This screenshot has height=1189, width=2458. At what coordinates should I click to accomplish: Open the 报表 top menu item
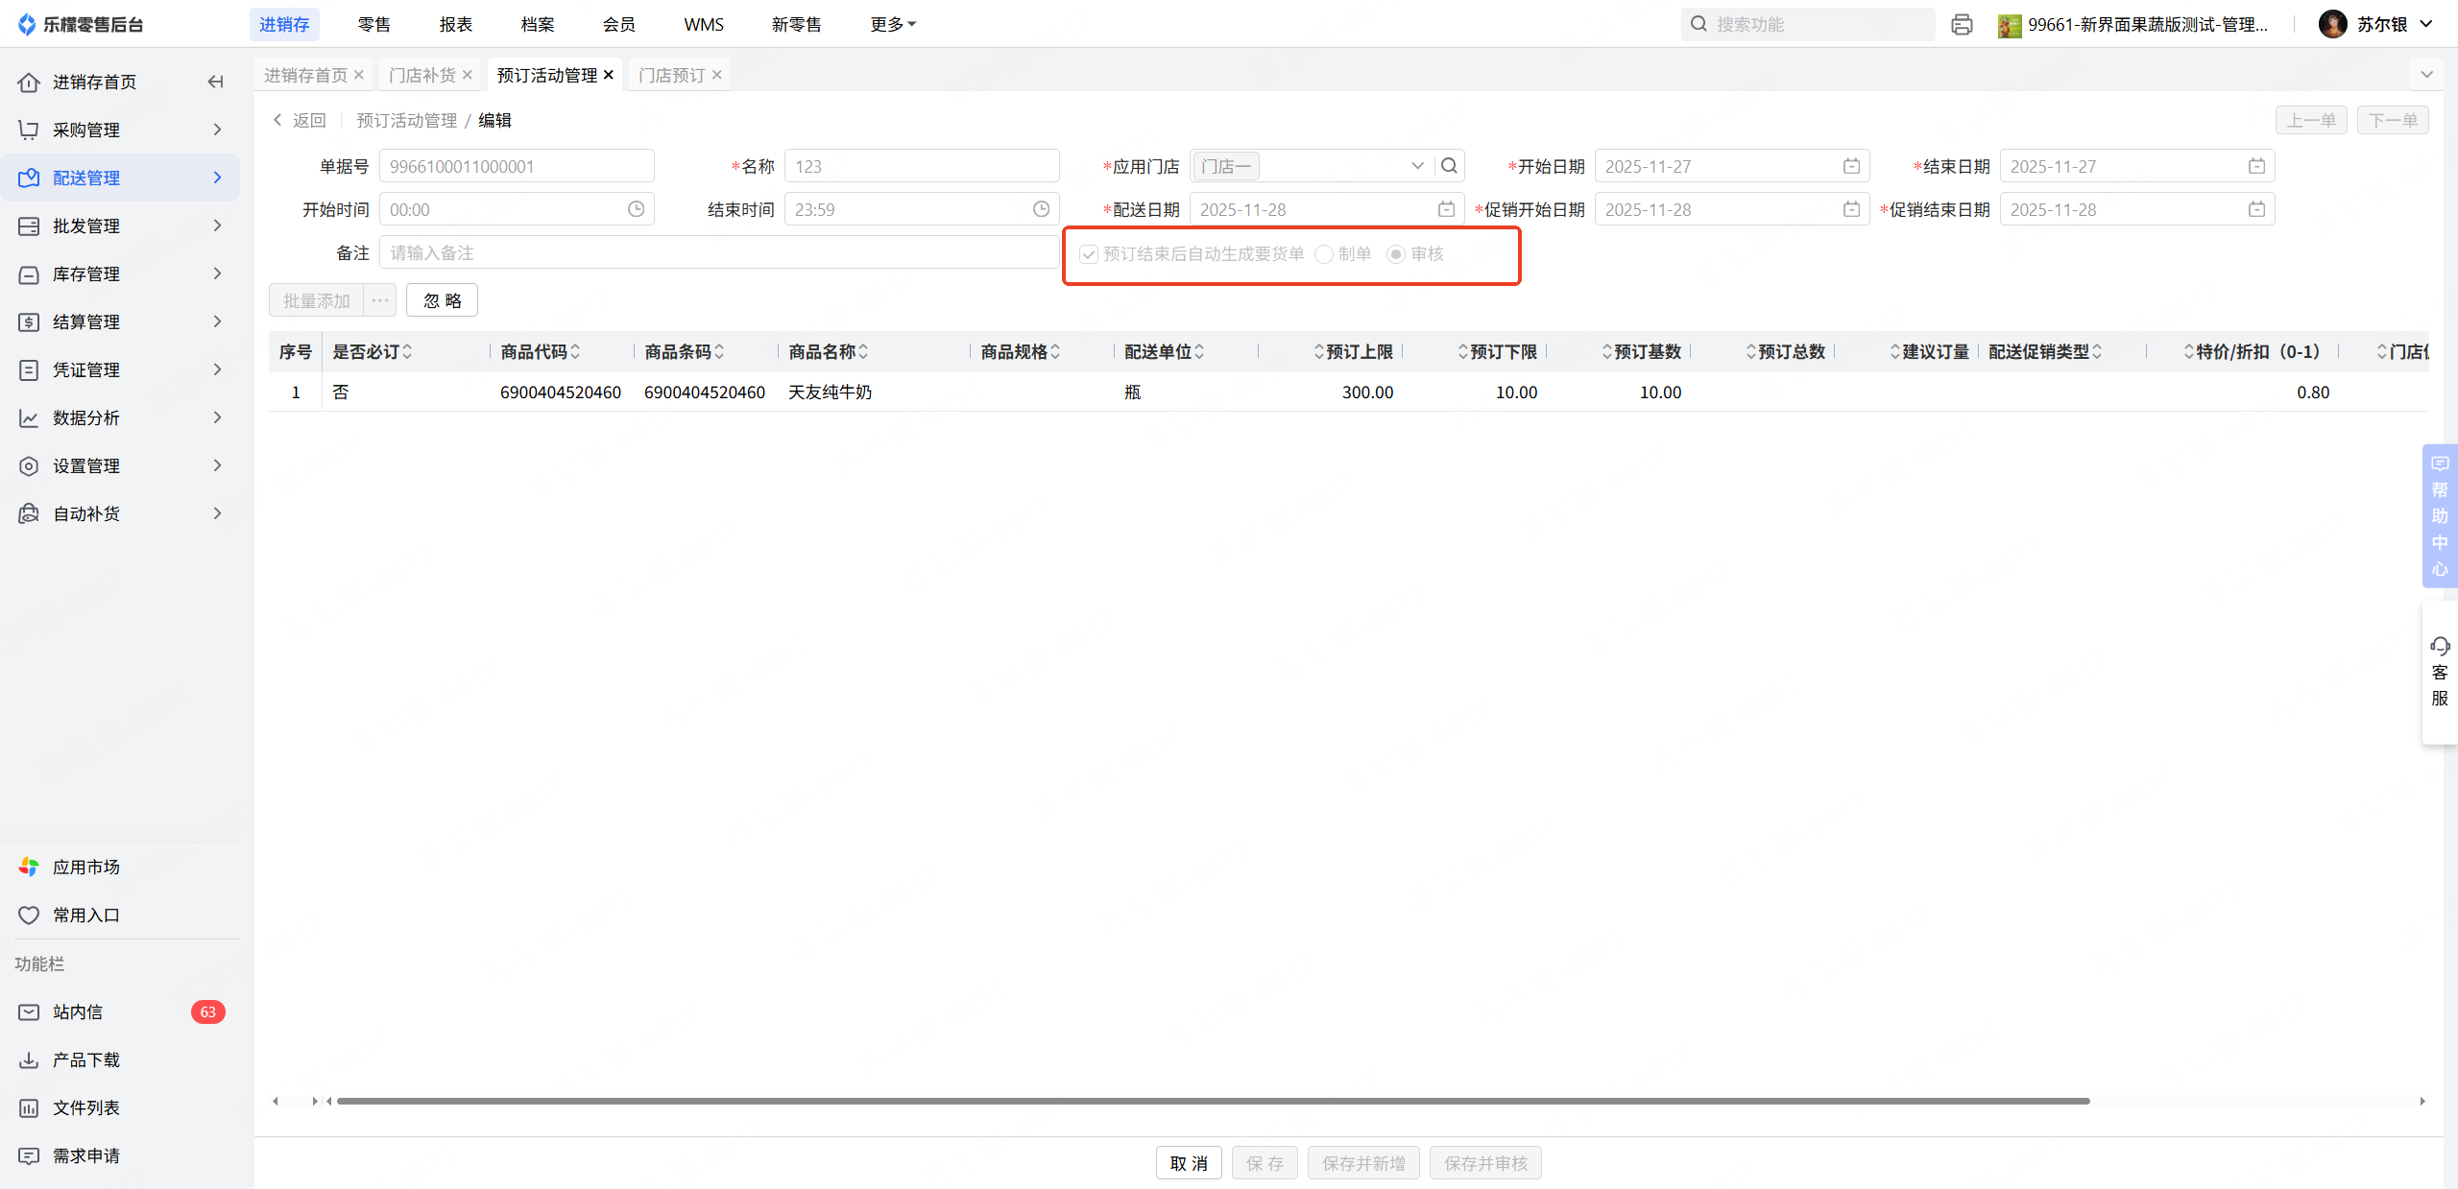point(456,25)
